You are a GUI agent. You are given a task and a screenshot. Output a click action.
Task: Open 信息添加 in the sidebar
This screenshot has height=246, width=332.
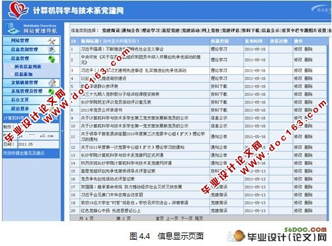coord(24,74)
